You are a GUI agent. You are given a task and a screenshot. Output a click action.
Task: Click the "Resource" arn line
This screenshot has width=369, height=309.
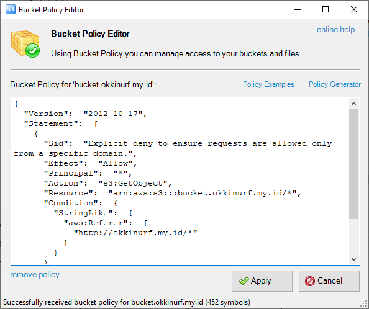[173, 193]
